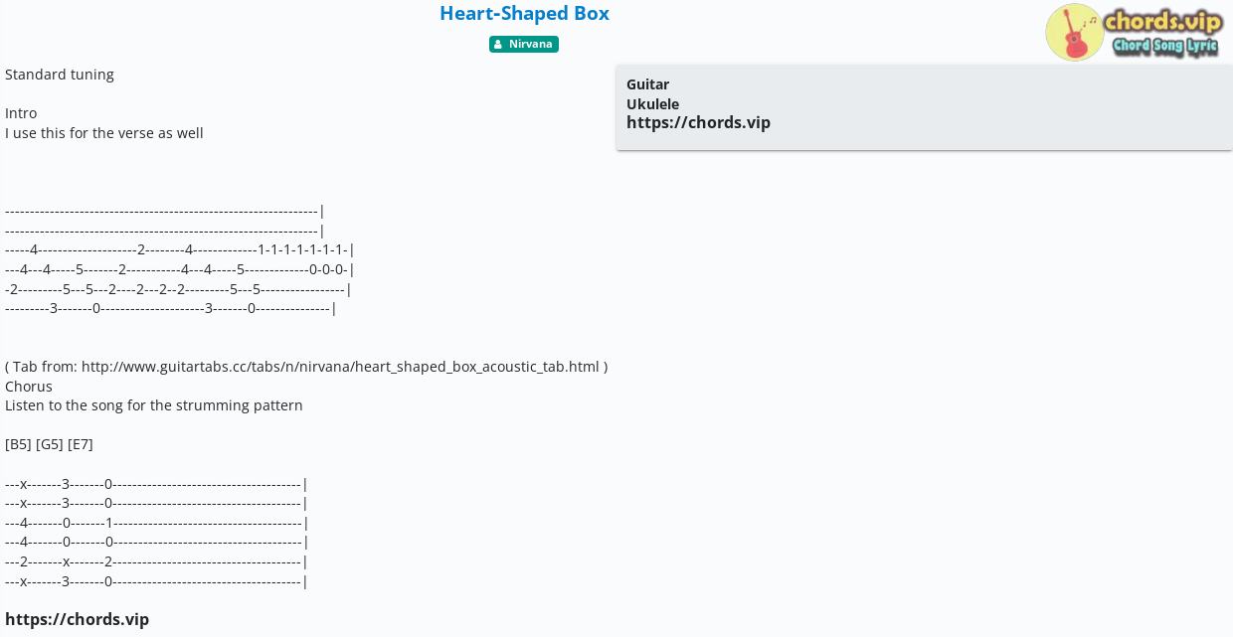Click 'Listen to the song for the strumming pattern'
This screenshot has width=1233, height=637.
tap(154, 405)
